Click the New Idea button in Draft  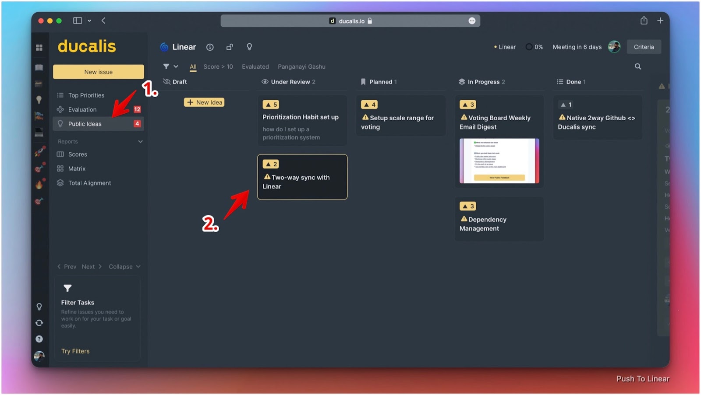tap(204, 102)
